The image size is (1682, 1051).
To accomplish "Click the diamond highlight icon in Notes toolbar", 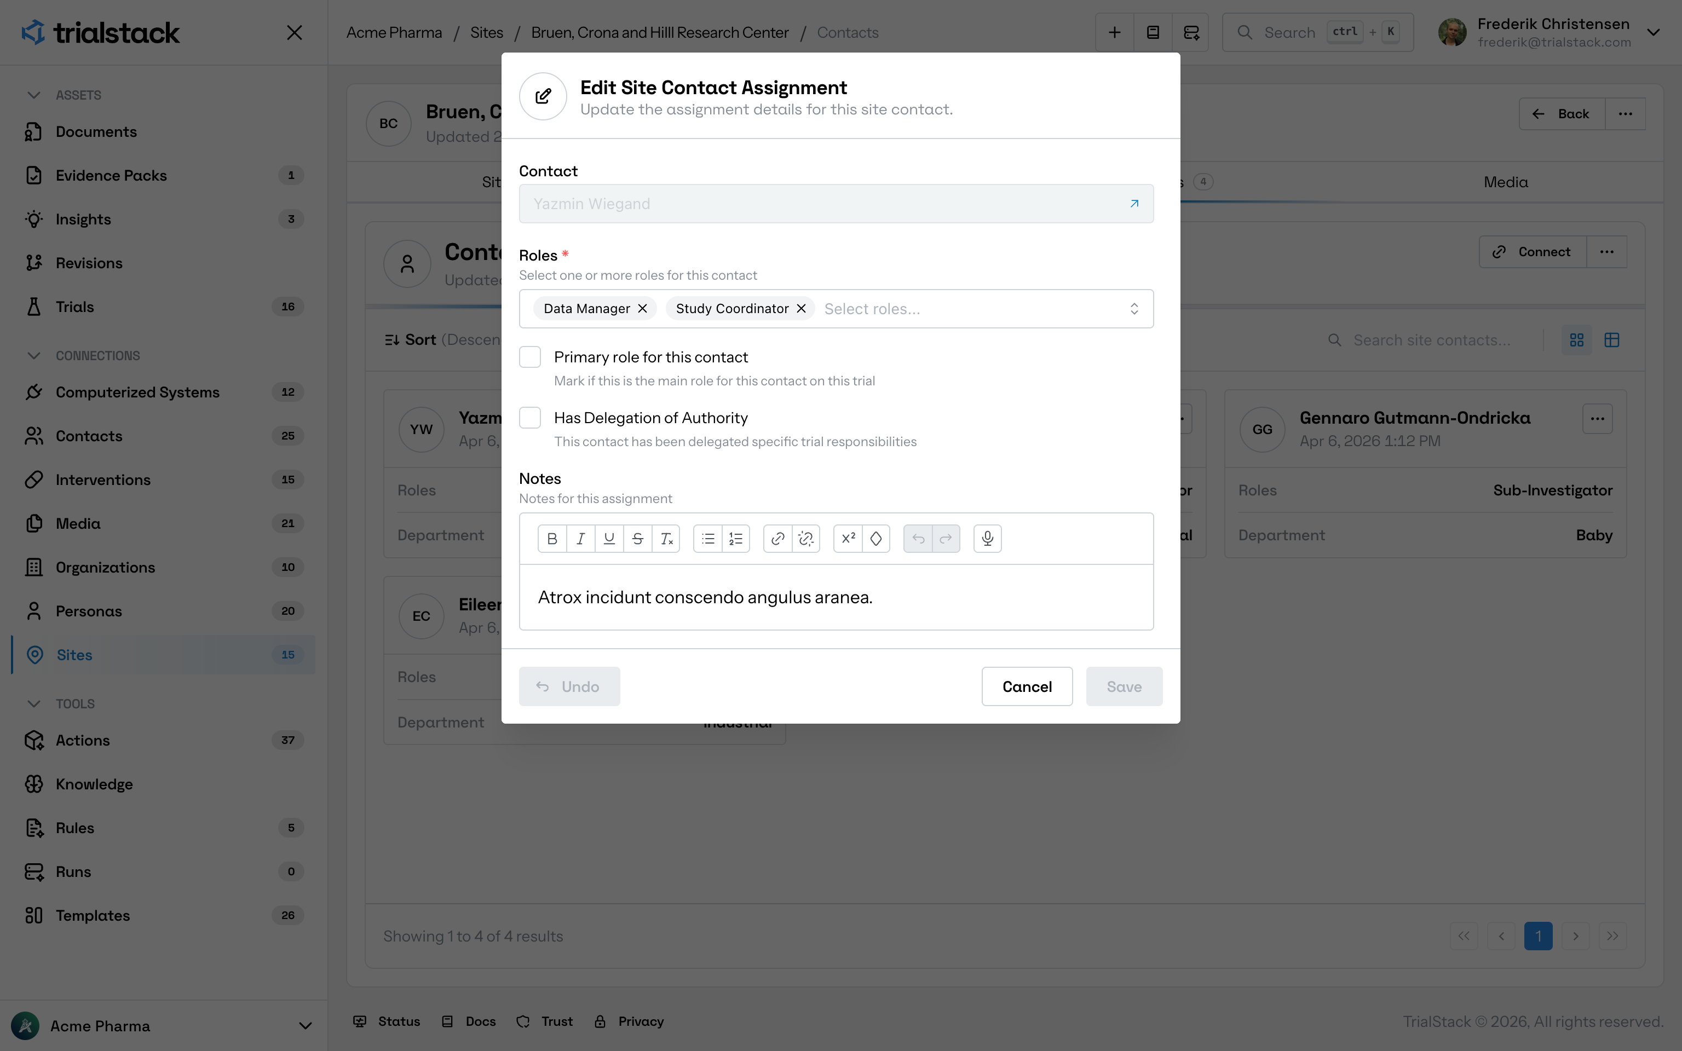I will (x=877, y=539).
